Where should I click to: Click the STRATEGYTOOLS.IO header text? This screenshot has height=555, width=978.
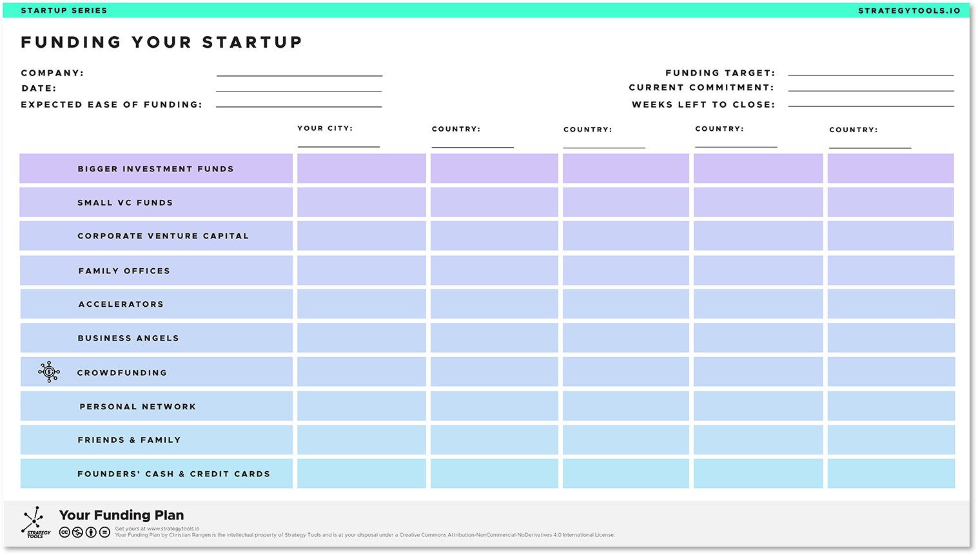pos(909,10)
